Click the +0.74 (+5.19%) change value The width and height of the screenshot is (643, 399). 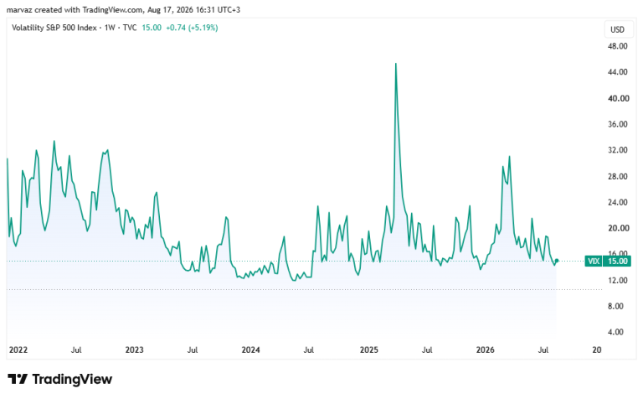coord(192,28)
